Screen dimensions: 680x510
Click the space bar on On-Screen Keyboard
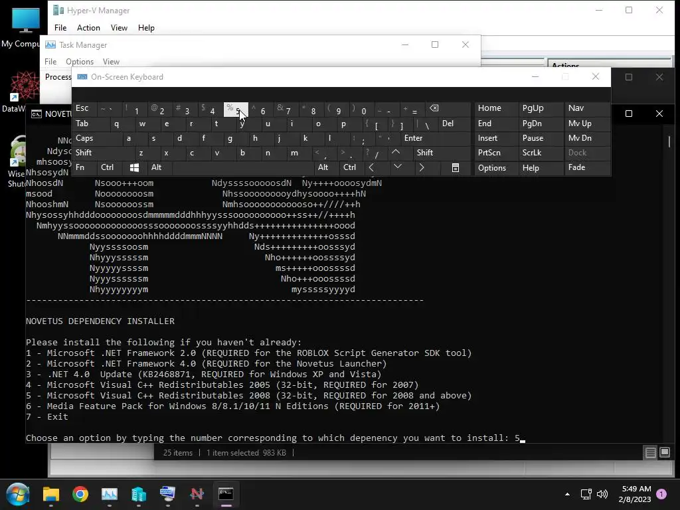click(x=243, y=167)
